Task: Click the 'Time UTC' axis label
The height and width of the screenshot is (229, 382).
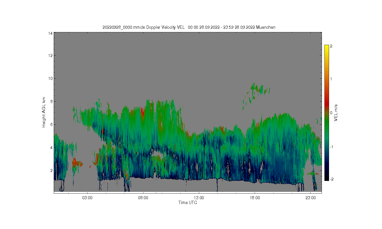Action: [188, 203]
